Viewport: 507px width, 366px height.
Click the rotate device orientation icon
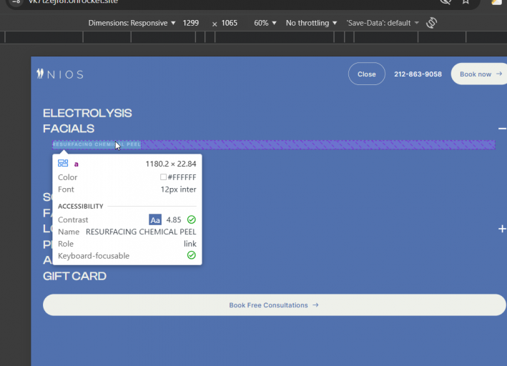coord(432,23)
